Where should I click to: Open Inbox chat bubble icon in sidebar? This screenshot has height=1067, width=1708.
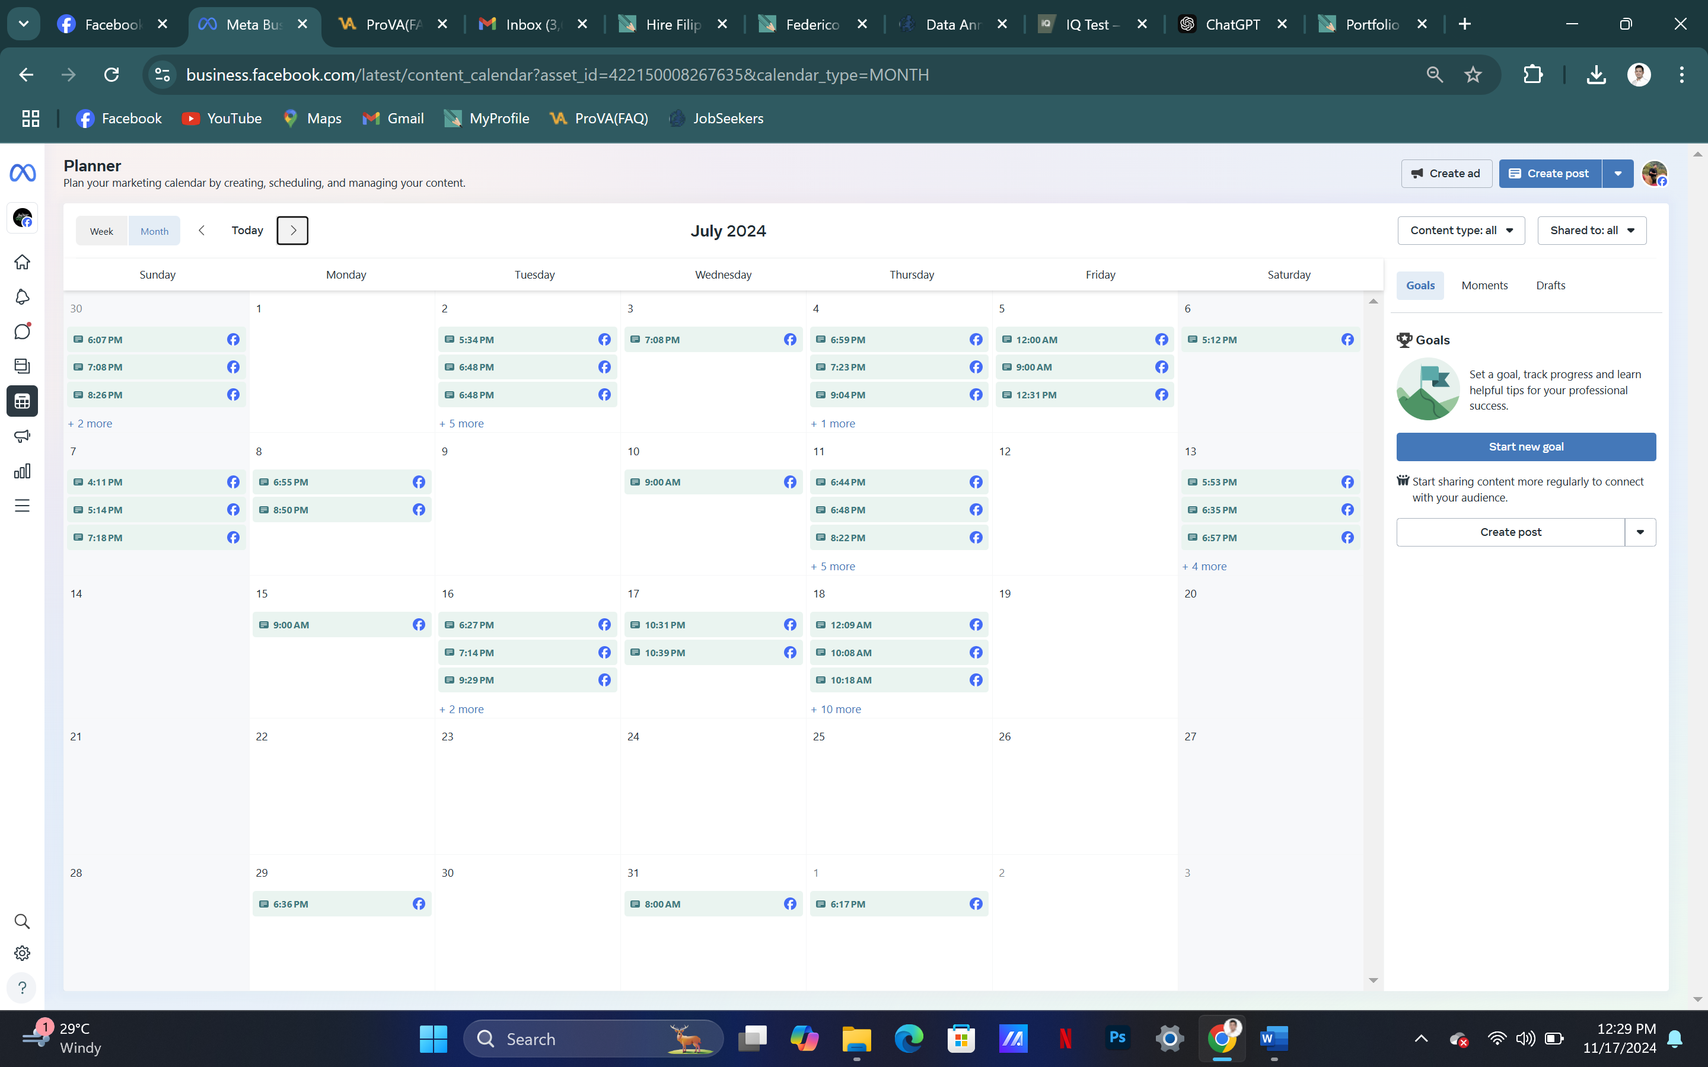click(x=22, y=332)
